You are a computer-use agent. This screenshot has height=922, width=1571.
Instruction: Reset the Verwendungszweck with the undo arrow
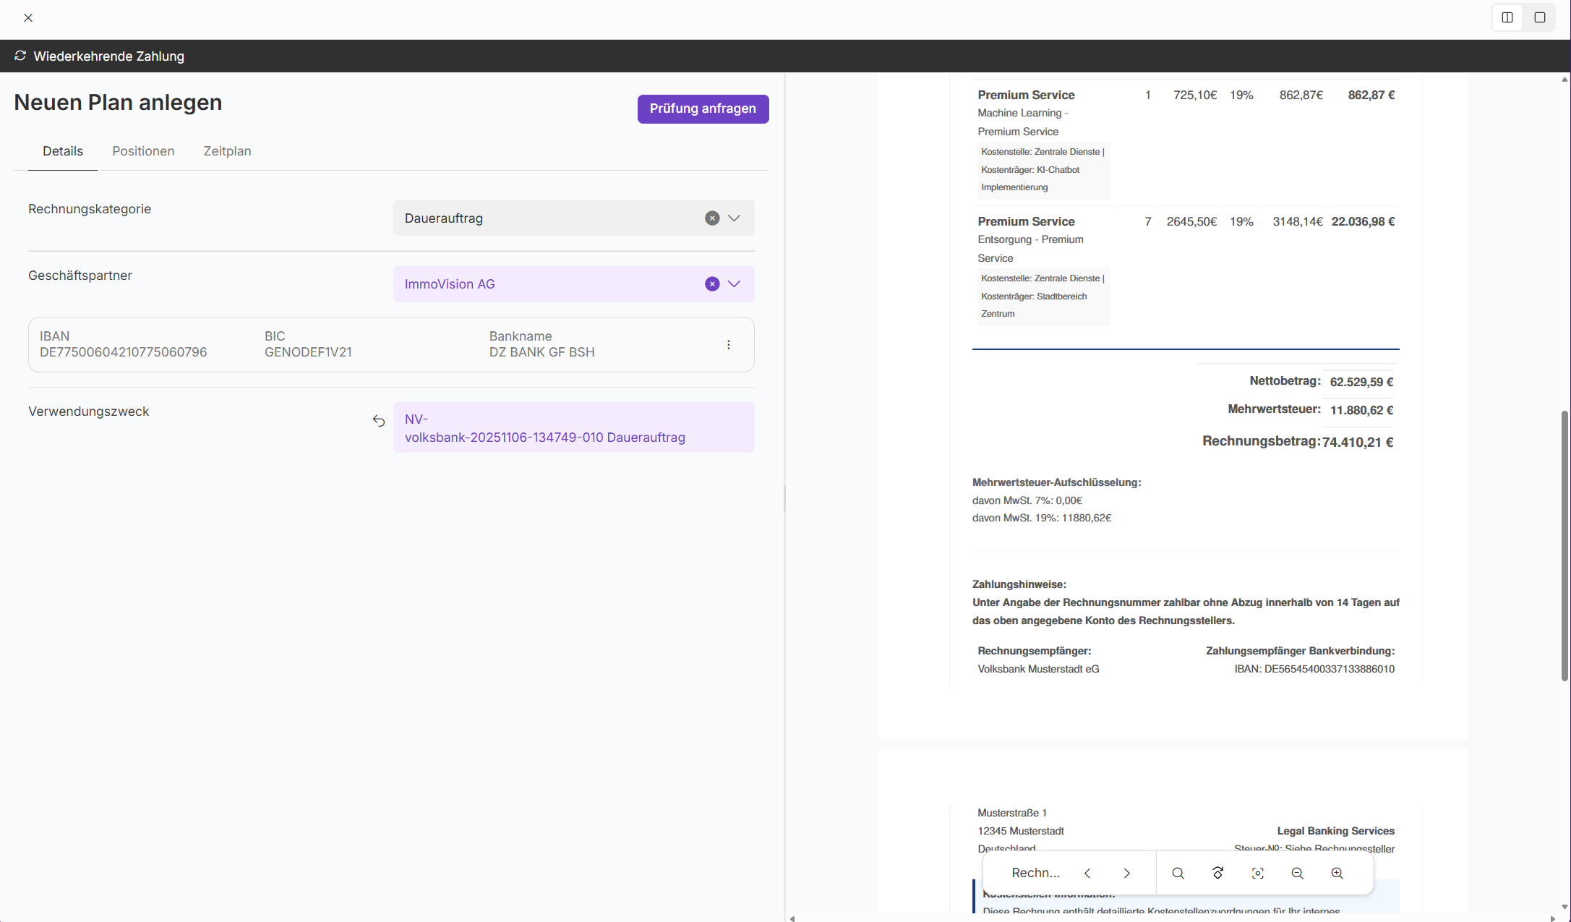point(379,421)
